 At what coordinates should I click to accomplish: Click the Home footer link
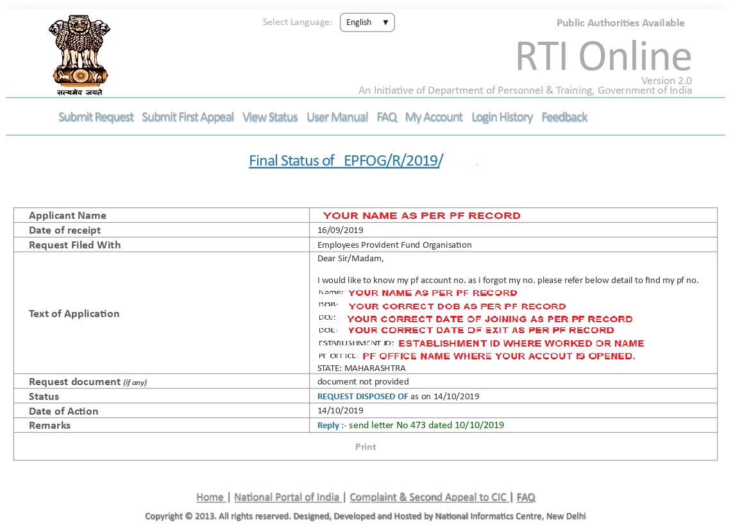pyautogui.click(x=211, y=497)
